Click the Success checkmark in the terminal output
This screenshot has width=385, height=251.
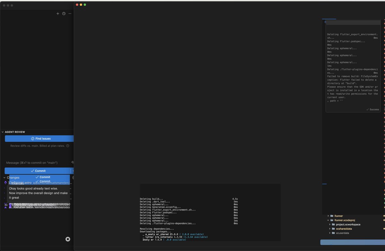point(372,109)
